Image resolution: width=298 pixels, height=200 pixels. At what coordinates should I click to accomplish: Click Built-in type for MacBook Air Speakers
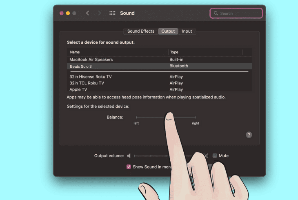click(x=176, y=60)
